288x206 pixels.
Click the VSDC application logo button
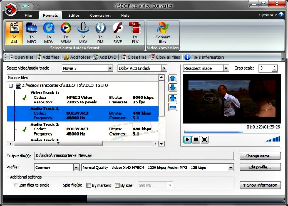click(11, 9)
